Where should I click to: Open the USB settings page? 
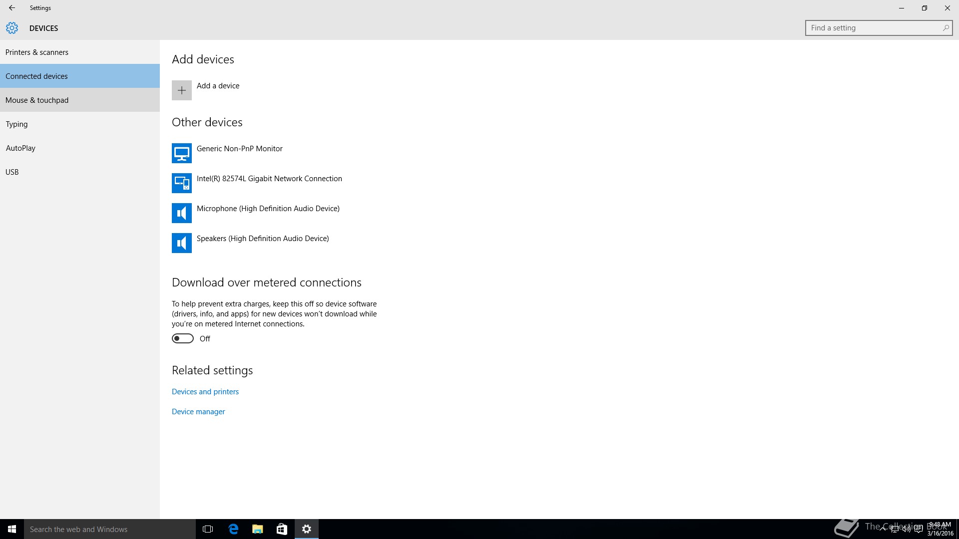coord(12,172)
